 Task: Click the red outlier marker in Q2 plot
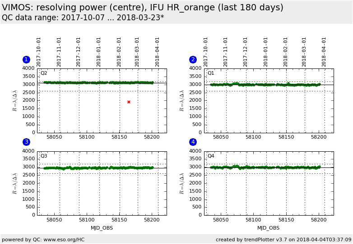(129, 102)
